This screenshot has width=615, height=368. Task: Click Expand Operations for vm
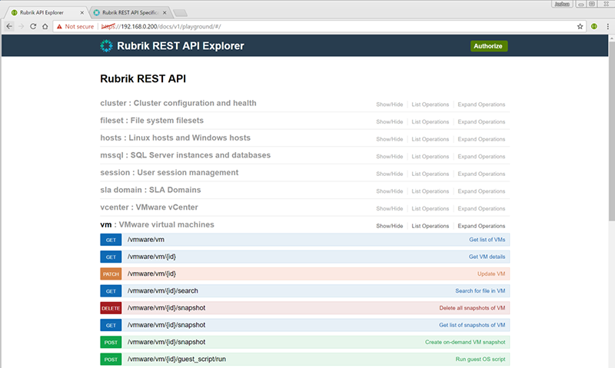click(481, 226)
